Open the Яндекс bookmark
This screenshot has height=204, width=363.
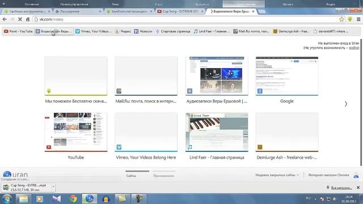click(123, 31)
